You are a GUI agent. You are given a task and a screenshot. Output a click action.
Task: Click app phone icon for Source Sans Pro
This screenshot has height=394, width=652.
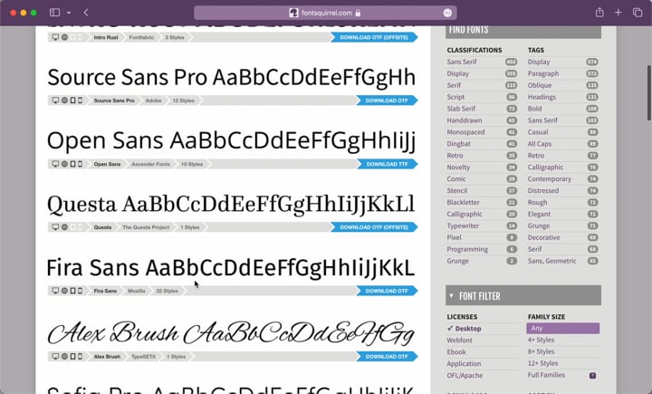80,101
